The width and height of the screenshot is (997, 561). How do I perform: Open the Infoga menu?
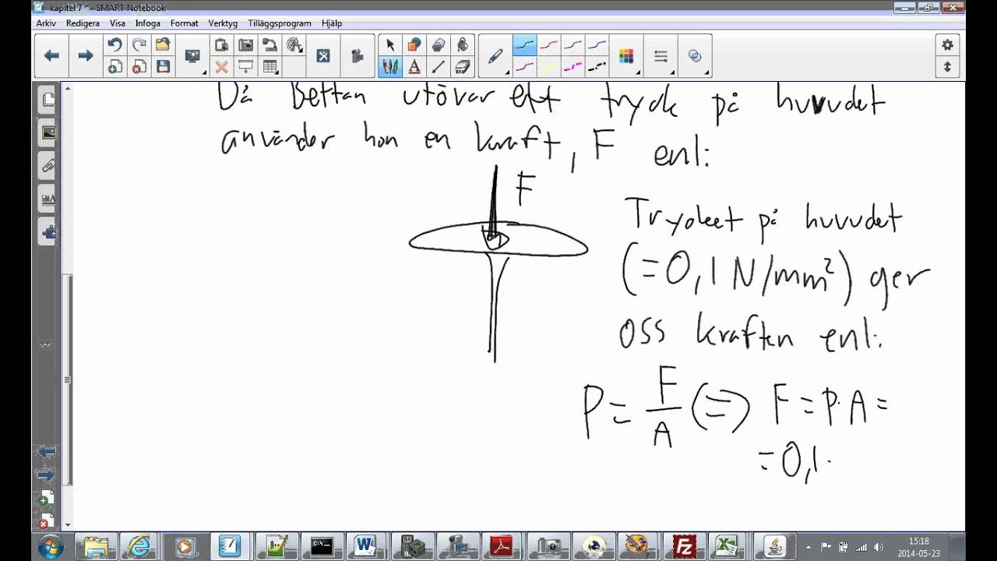coord(148,23)
